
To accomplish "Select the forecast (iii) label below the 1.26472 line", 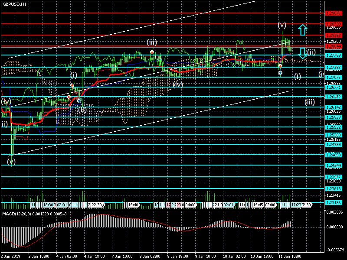I will pyautogui.click(x=310, y=102).
